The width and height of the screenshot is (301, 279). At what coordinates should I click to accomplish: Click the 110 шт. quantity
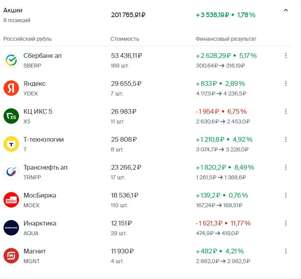(119, 205)
